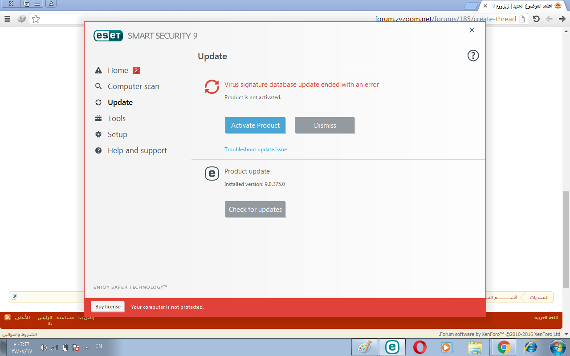Open the Windows Start menu

point(558,347)
